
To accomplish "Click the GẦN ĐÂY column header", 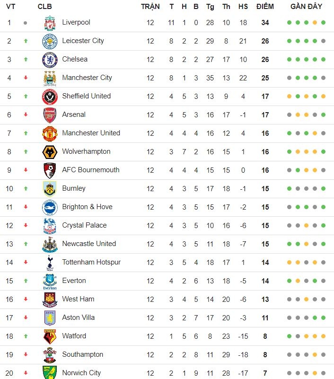I will pyautogui.click(x=306, y=7).
